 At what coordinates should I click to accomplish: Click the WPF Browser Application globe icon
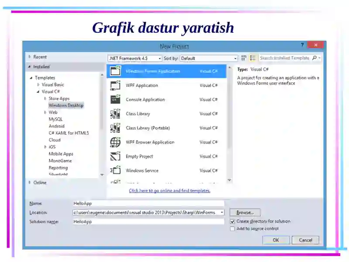click(115, 142)
